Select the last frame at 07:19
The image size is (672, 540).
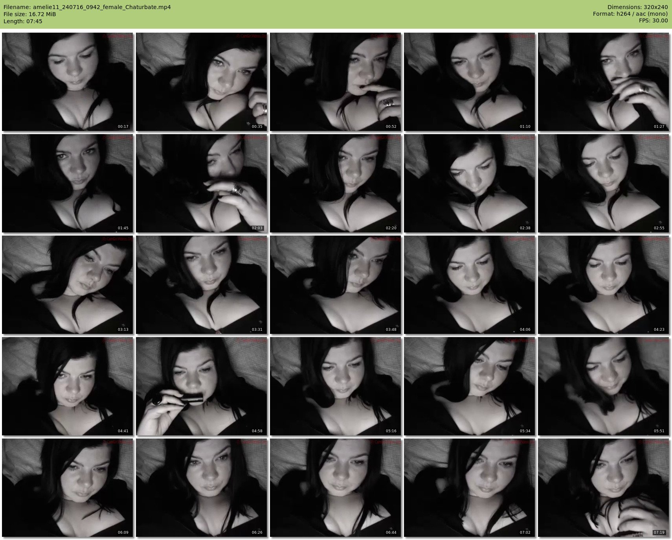click(x=604, y=487)
